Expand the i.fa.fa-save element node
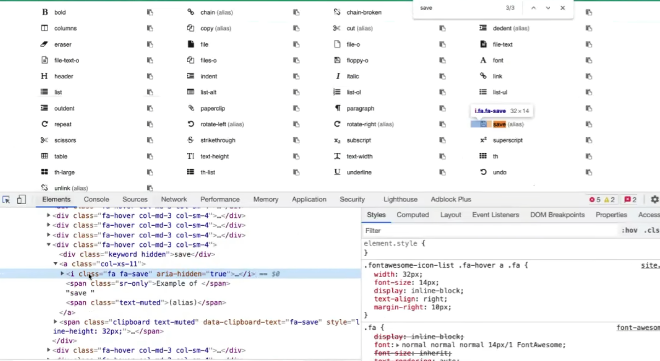The height and width of the screenshot is (361, 660). point(62,274)
